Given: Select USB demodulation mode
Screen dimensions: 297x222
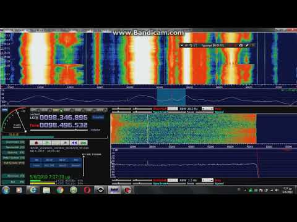Looking at the screenshot, I should click(x=79, y=110).
